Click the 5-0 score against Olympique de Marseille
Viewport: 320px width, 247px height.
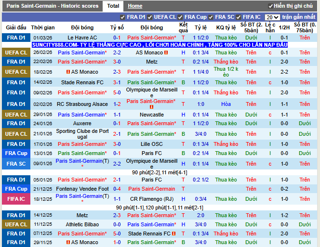click(x=117, y=92)
